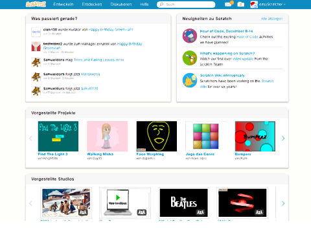Click Samueldora's avatar beside the follows MartonKriss entry
Screen dimensions: 311x233
pos(36,76)
